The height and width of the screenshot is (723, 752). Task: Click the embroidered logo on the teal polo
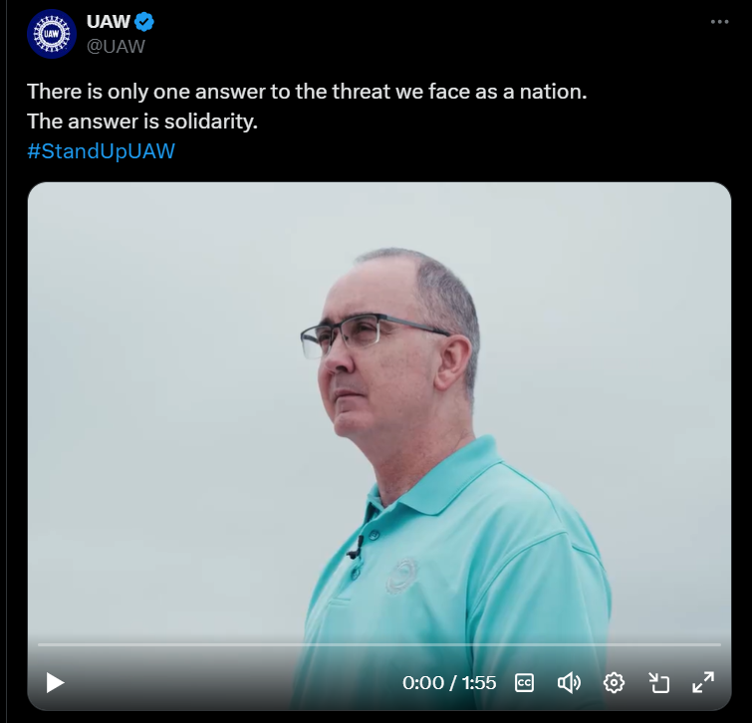pyautogui.click(x=402, y=576)
